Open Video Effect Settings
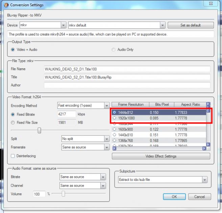This screenshot has width=222, height=213. 161,156
